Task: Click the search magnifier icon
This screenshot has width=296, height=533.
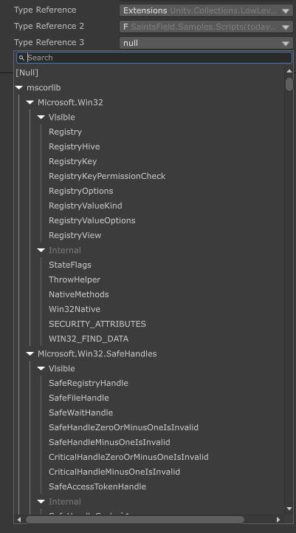Action: (21, 58)
